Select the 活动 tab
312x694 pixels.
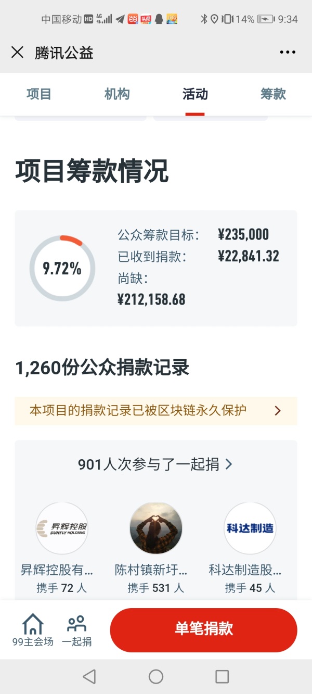pyautogui.click(x=195, y=94)
